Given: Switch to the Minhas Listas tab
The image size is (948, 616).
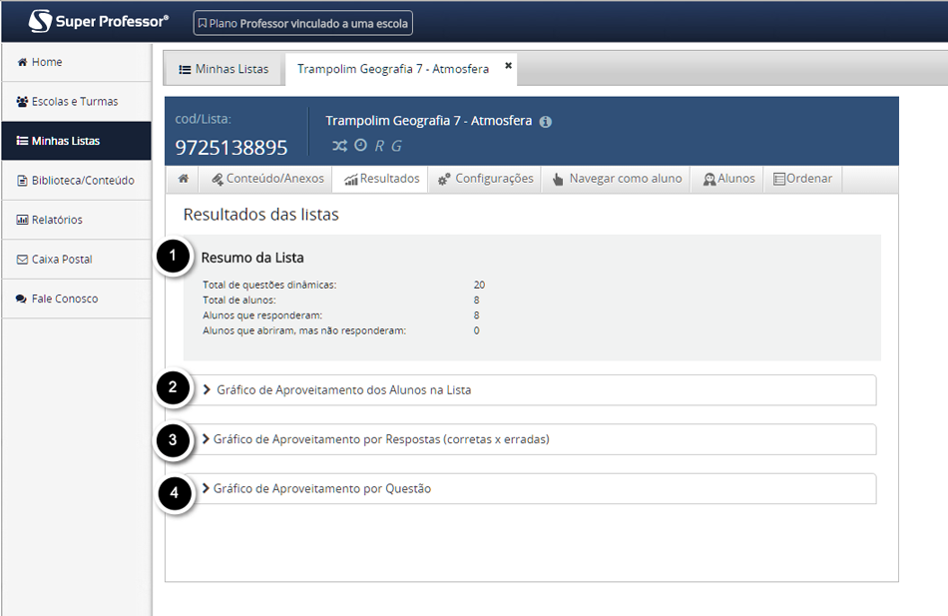Looking at the screenshot, I should (x=224, y=69).
